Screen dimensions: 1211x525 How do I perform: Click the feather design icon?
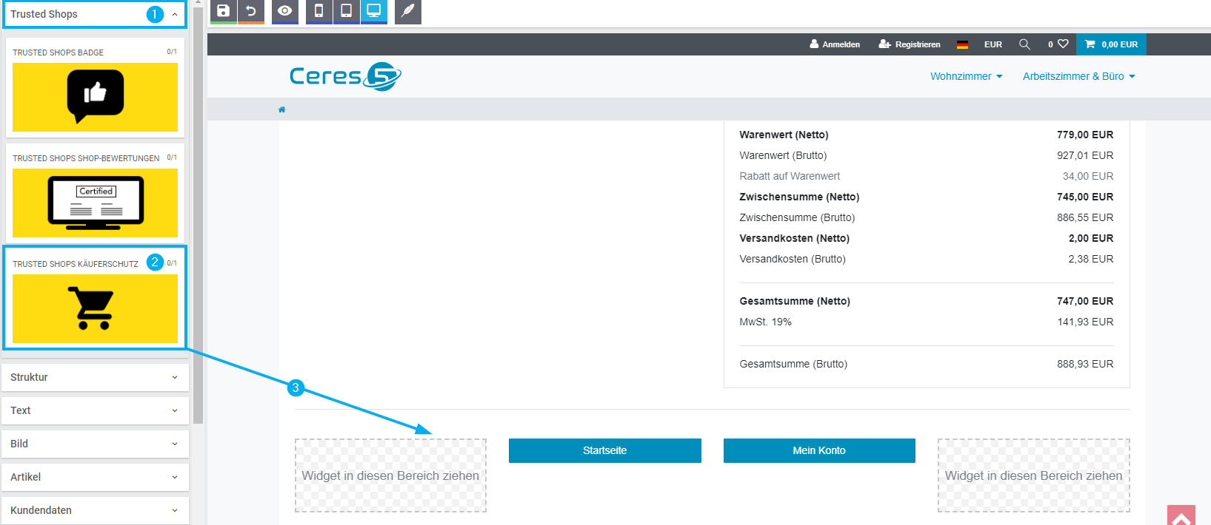tap(408, 11)
